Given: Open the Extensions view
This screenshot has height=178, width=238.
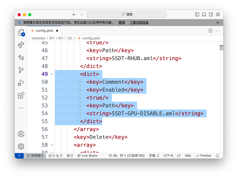Looking at the screenshot, I should pos(21,95).
